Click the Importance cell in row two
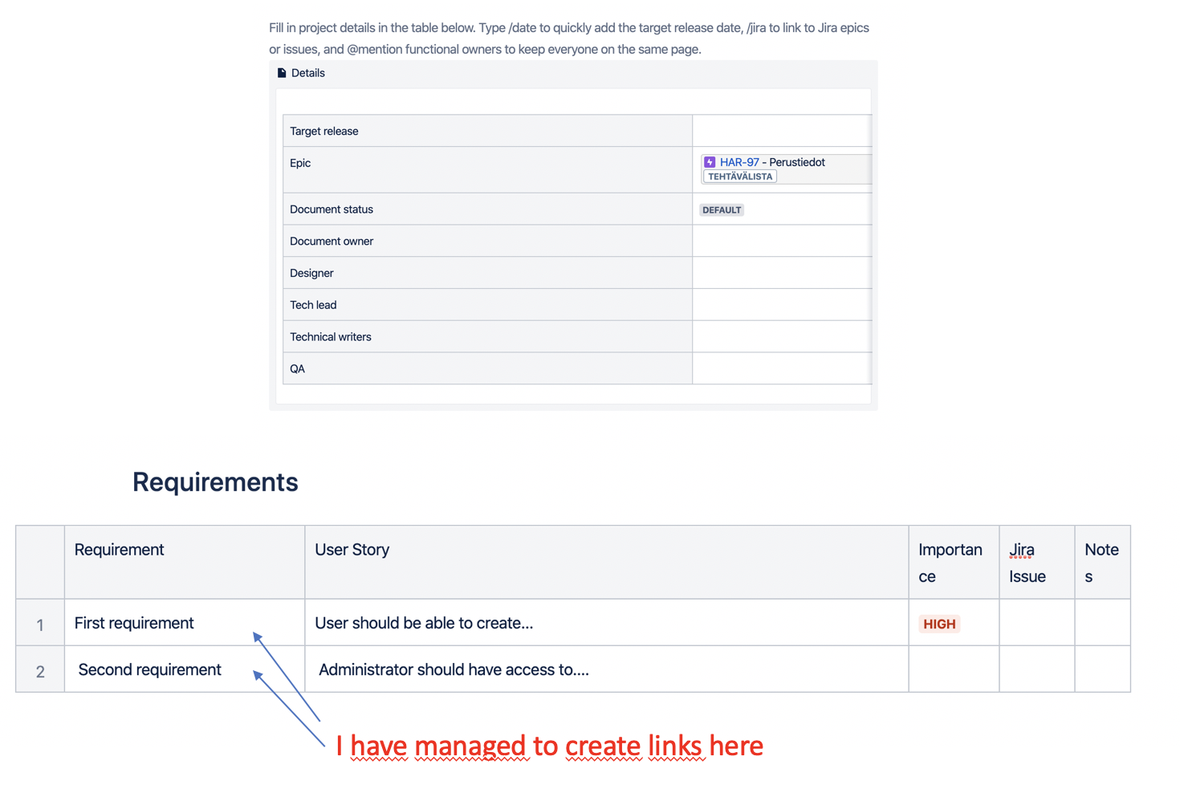The height and width of the screenshot is (801, 1180). (x=954, y=669)
